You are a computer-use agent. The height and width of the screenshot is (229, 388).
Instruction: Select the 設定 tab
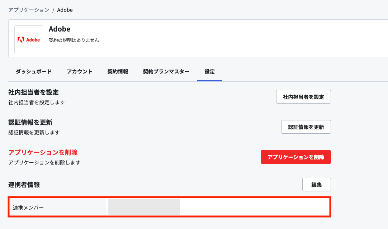[209, 71]
